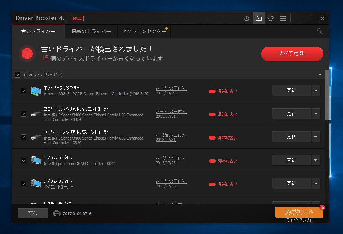Open update dropdown arrow for LPC コントローラー
The image size is (343, 234).
point(316,183)
